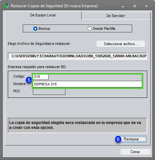Click the blue step 5 marker
This screenshot has height=160, width=155.
(x=29, y=80)
